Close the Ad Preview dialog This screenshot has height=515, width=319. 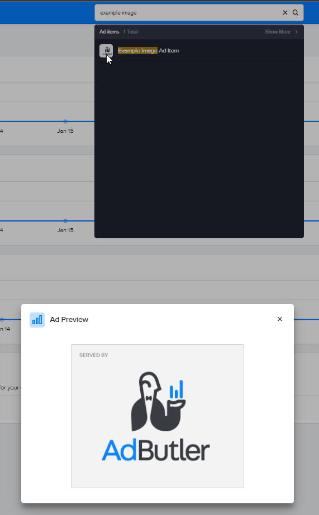[x=279, y=319]
